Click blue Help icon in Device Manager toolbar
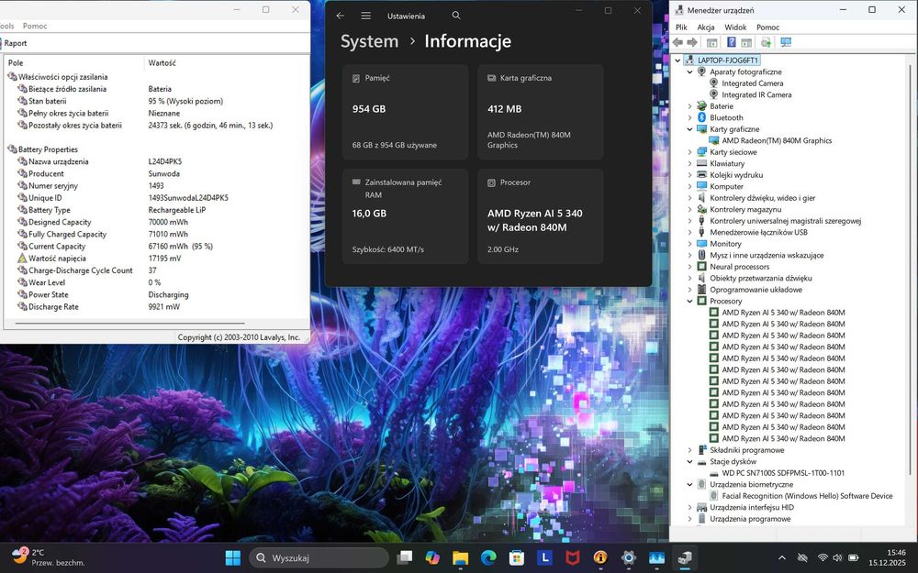The width and height of the screenshot is (918, 573). tap(732, 42)
